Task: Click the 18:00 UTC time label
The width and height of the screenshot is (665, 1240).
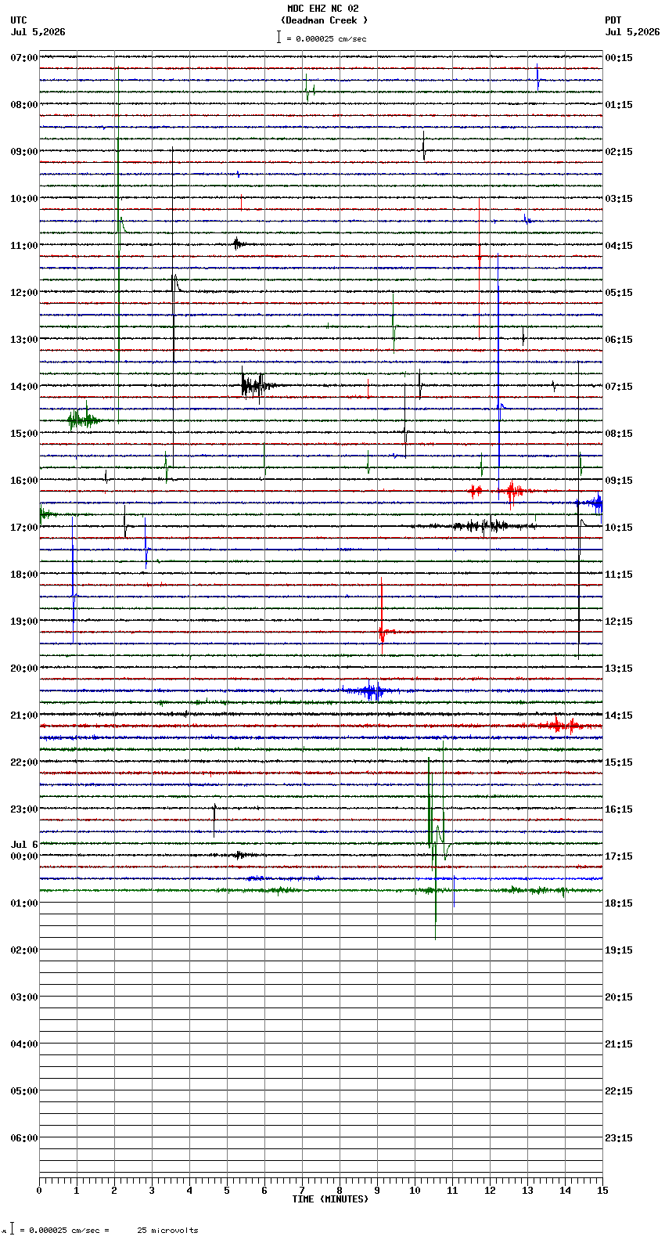Action: [x=24, y=575]
